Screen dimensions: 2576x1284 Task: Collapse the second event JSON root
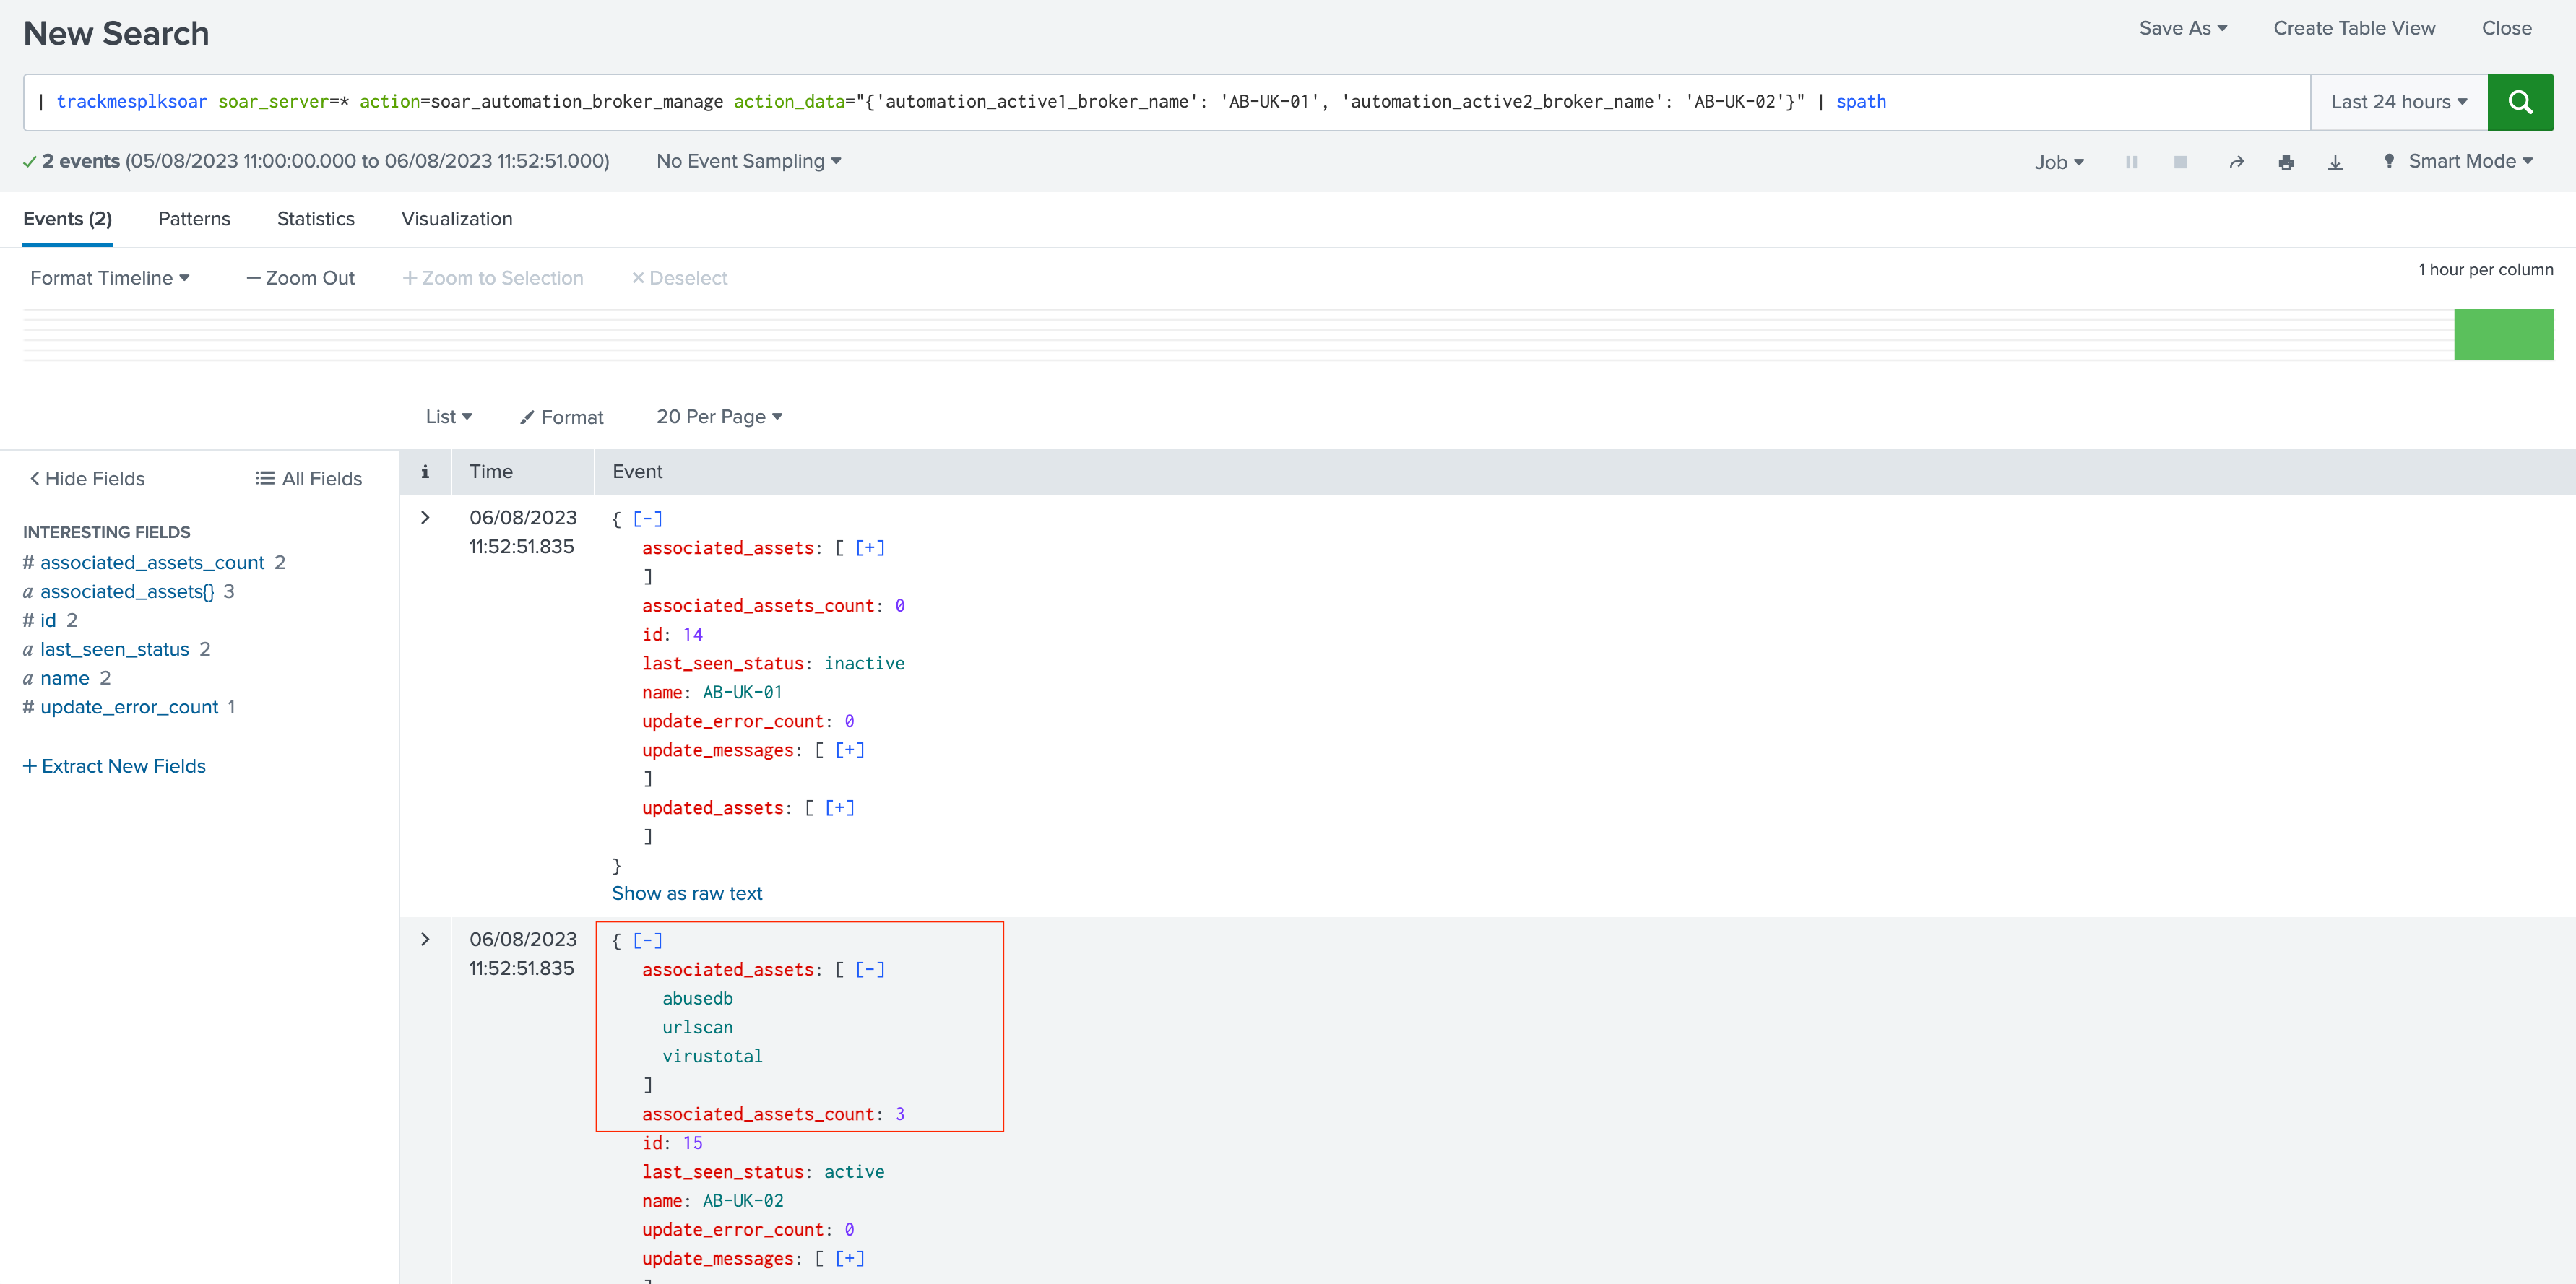coord(647,941)
